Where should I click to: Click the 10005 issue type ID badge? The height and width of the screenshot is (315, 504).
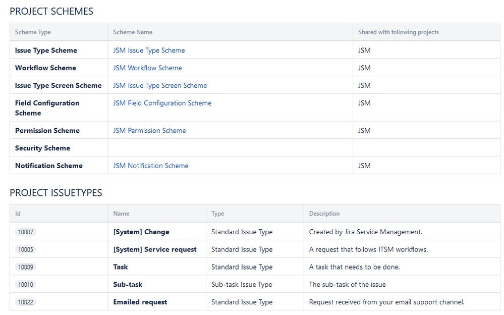pos(25,249)
